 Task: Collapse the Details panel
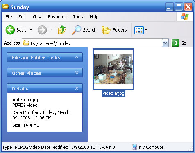pyautogui.click(x=77, y=88)
